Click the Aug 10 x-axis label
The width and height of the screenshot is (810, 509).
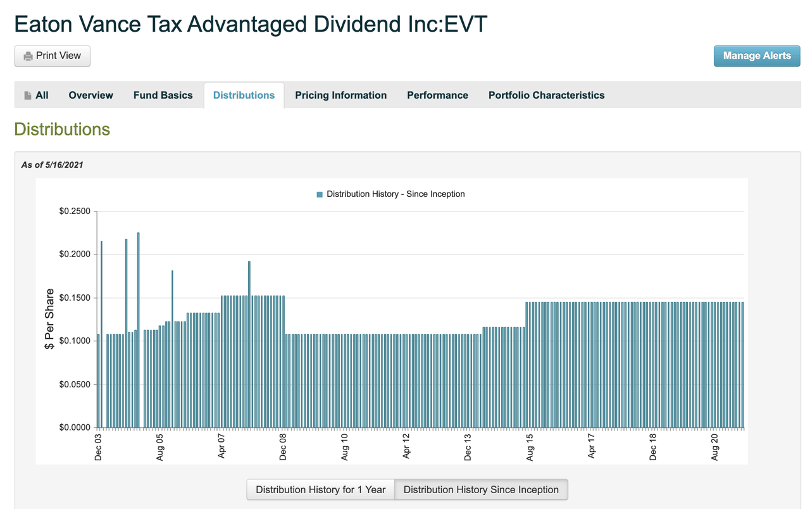click(345, 447)
